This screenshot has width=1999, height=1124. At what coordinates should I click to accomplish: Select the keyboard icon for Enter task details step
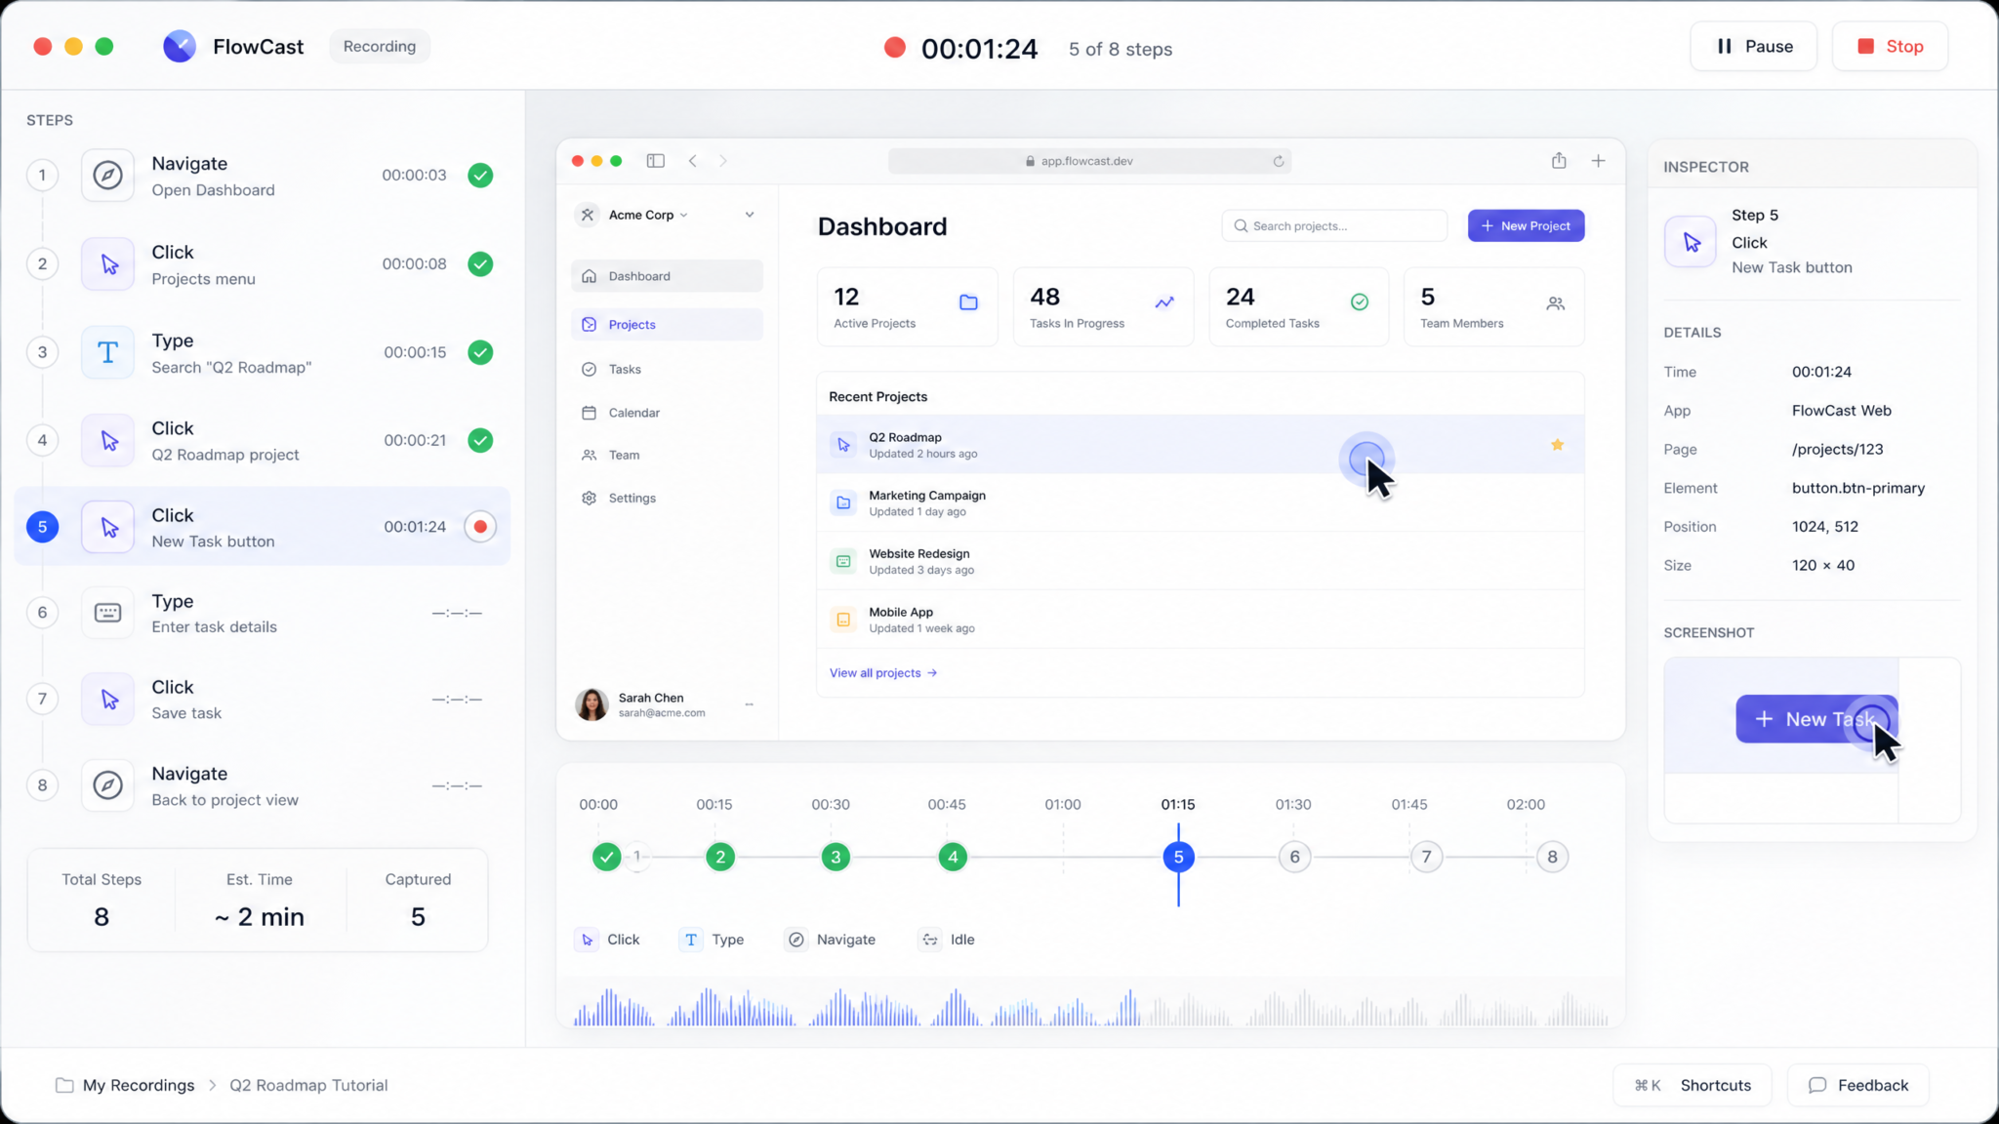click(107, 613)
